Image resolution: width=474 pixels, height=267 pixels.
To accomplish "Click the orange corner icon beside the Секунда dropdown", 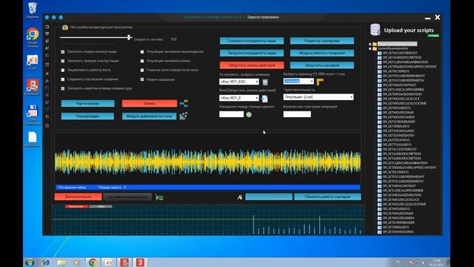I will (320, 82).
